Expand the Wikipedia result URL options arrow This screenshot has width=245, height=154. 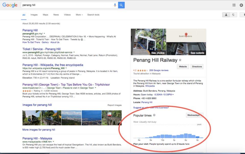tap(66, 68)
